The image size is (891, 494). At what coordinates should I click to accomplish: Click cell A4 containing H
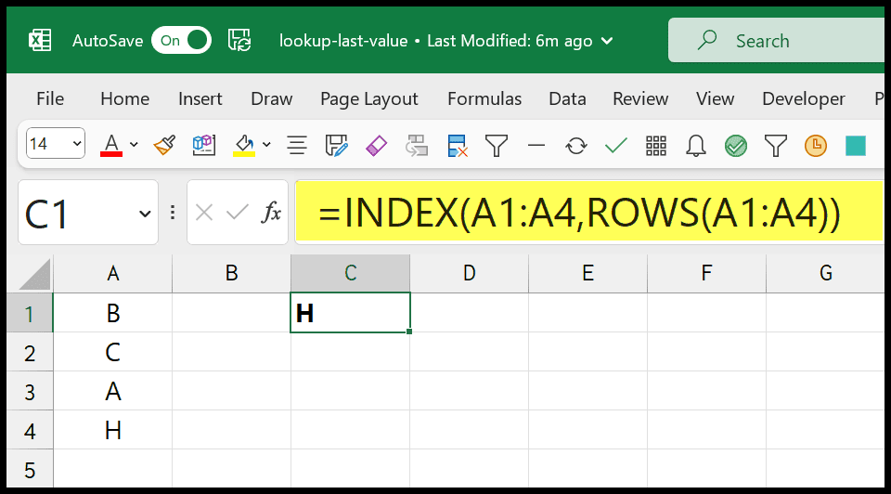(x=112, y=430)
